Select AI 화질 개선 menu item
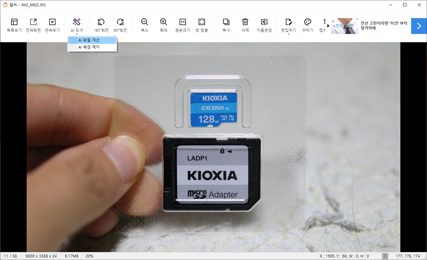 (92, 40)
